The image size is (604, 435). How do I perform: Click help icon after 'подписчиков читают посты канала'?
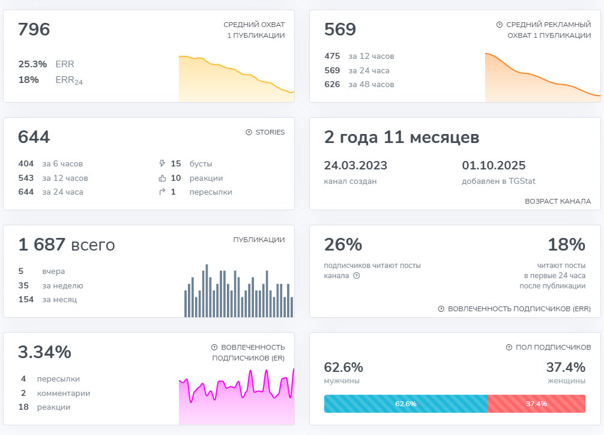357,276
